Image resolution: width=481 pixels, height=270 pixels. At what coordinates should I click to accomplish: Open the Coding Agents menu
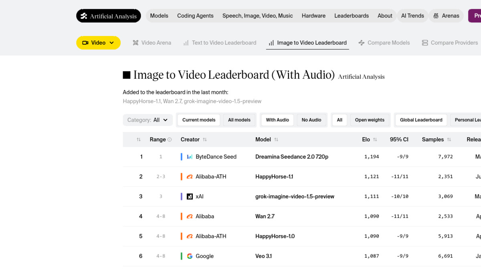pyautogui.click(x=195, y=16)
